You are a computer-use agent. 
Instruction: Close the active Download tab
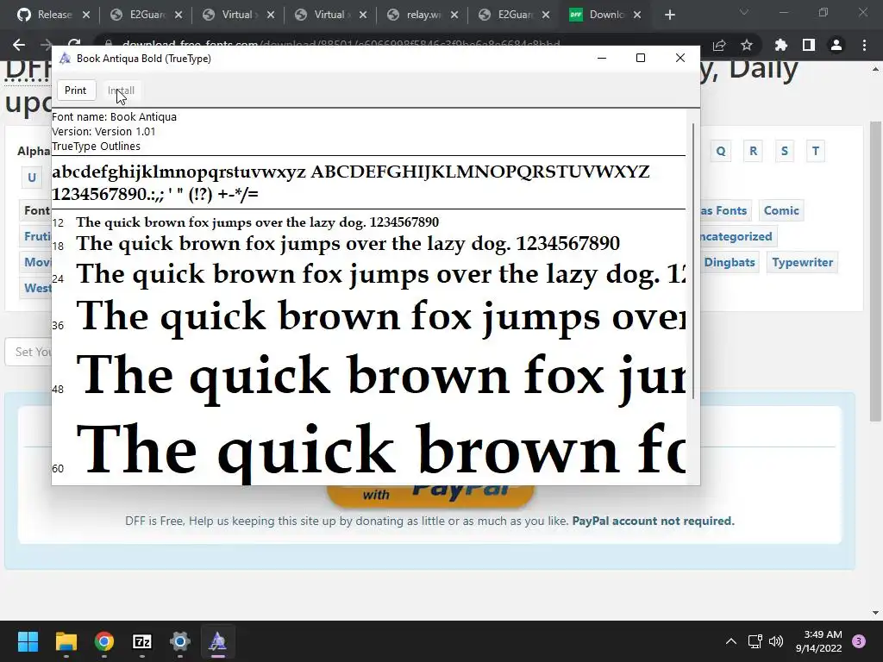[x=637, y=15]
